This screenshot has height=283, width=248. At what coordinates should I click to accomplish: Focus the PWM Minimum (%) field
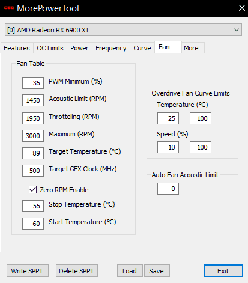point(33,83)
